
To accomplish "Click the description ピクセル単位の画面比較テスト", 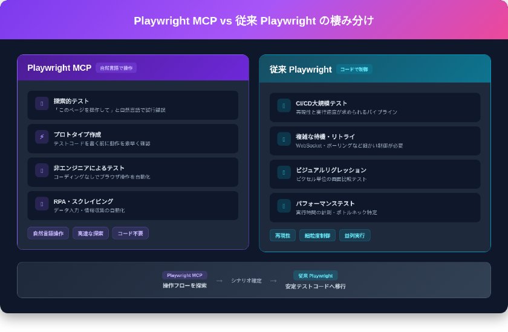I will pyautogui.click(x=331, y=179).
